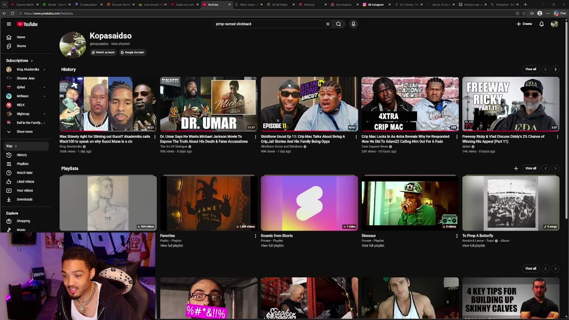Click the Google Account button
The height and width of the screenshot is (320, 569).
point(132,52)
